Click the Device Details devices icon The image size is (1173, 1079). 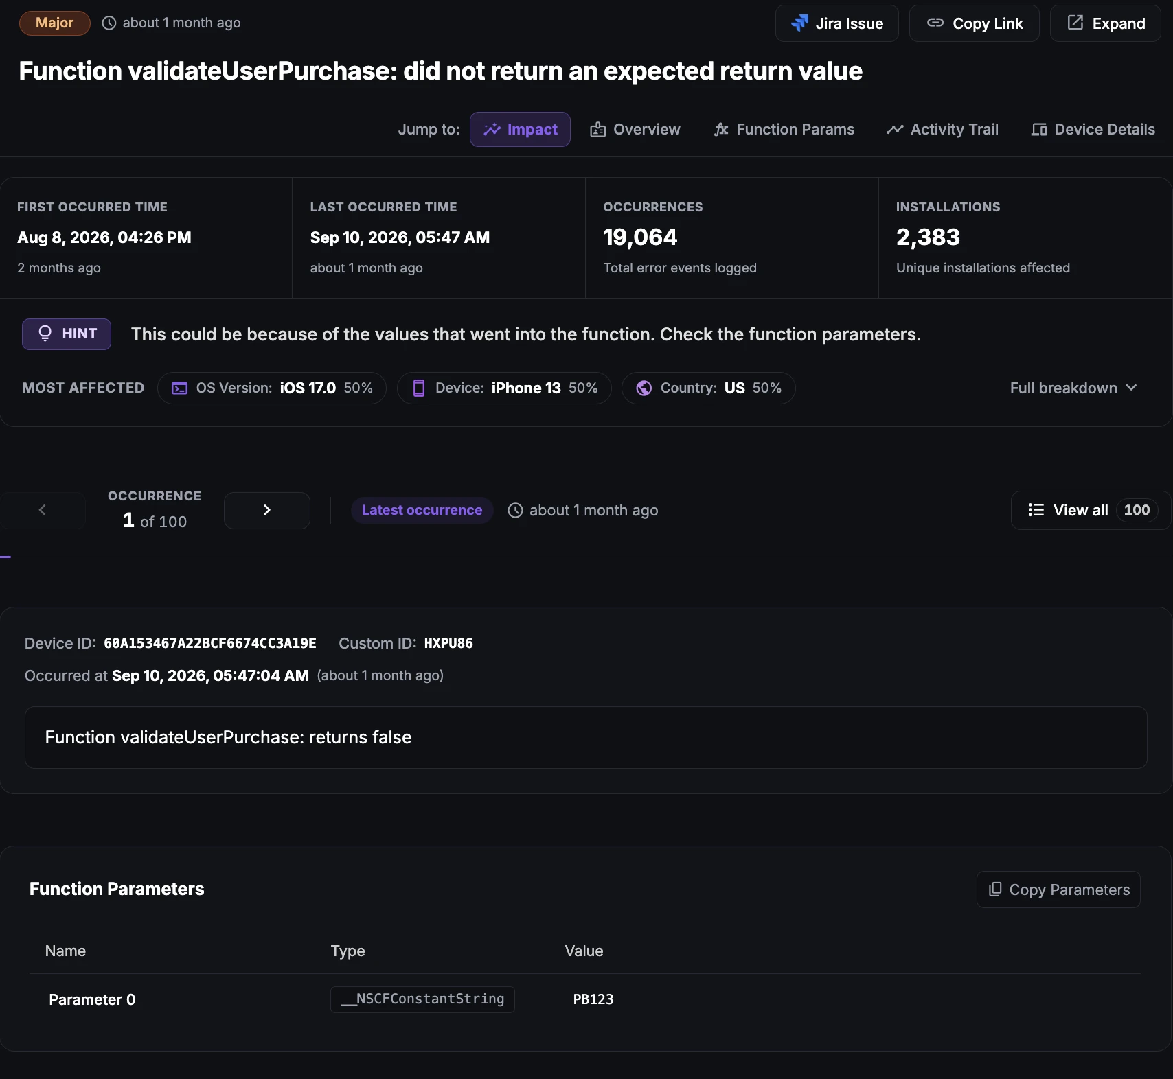click(x=1039, y=130)
